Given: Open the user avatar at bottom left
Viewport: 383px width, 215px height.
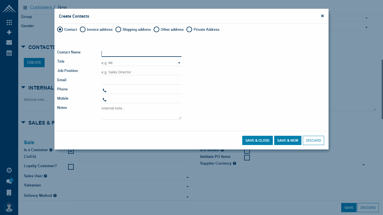Looking at the screenshot, I should [x=9, y=207].
